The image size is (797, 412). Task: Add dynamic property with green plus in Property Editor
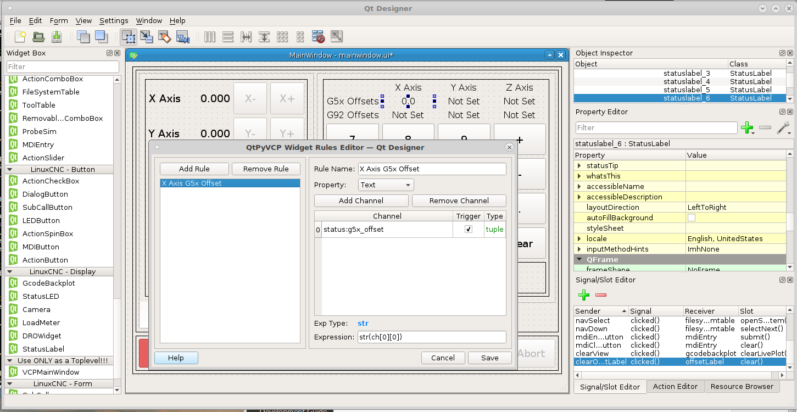click(747, 128)
